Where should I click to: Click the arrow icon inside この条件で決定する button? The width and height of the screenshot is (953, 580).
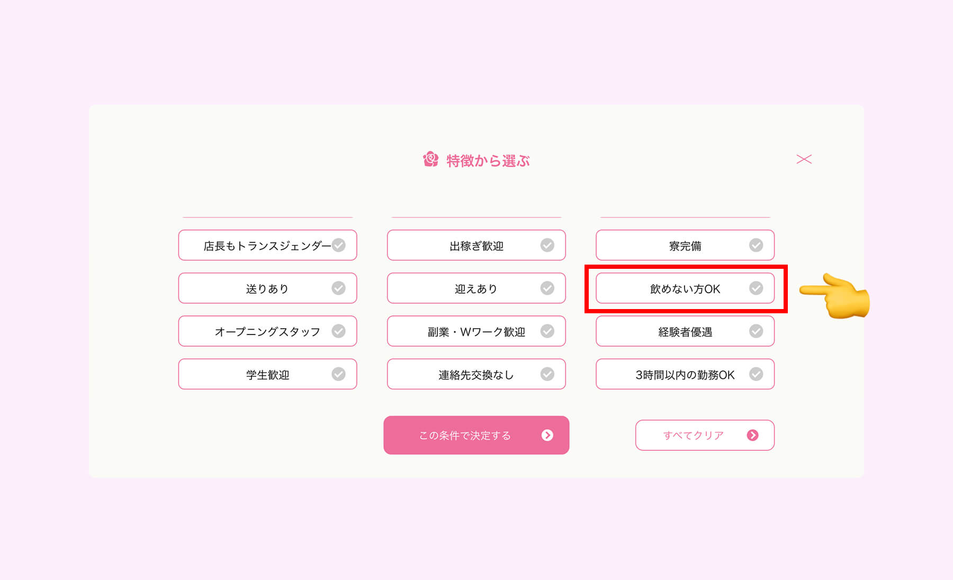(547, 435)
